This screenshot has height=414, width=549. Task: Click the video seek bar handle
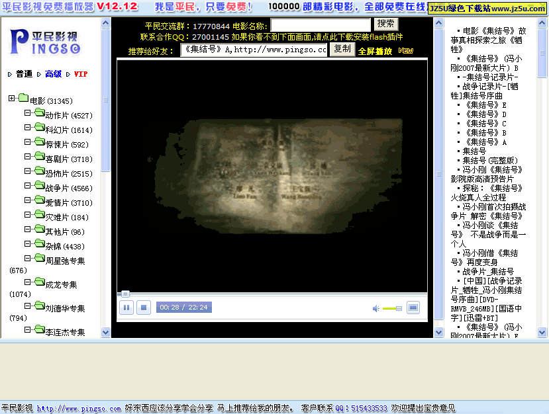[125, 294]
